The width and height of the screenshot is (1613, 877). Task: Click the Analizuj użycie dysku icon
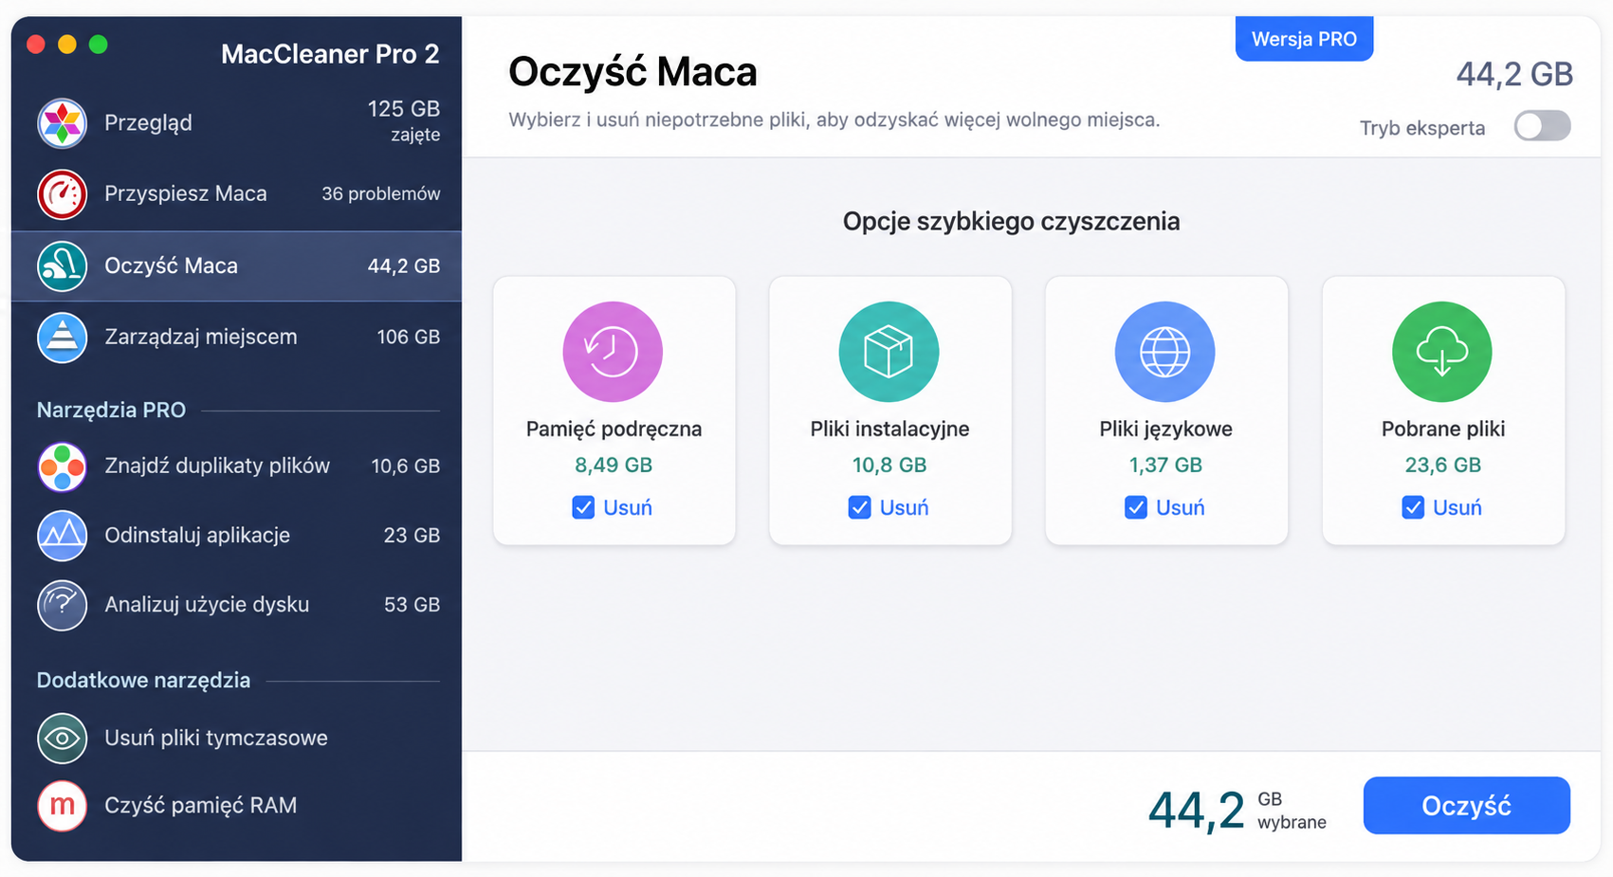click(62, 605)
